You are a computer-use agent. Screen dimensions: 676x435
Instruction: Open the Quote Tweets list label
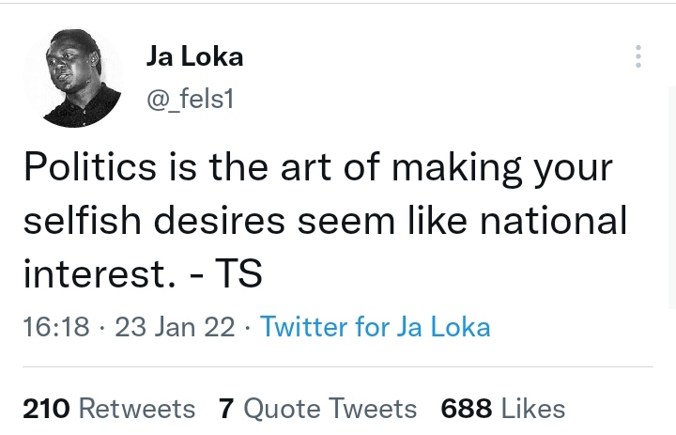click(330, 409)
